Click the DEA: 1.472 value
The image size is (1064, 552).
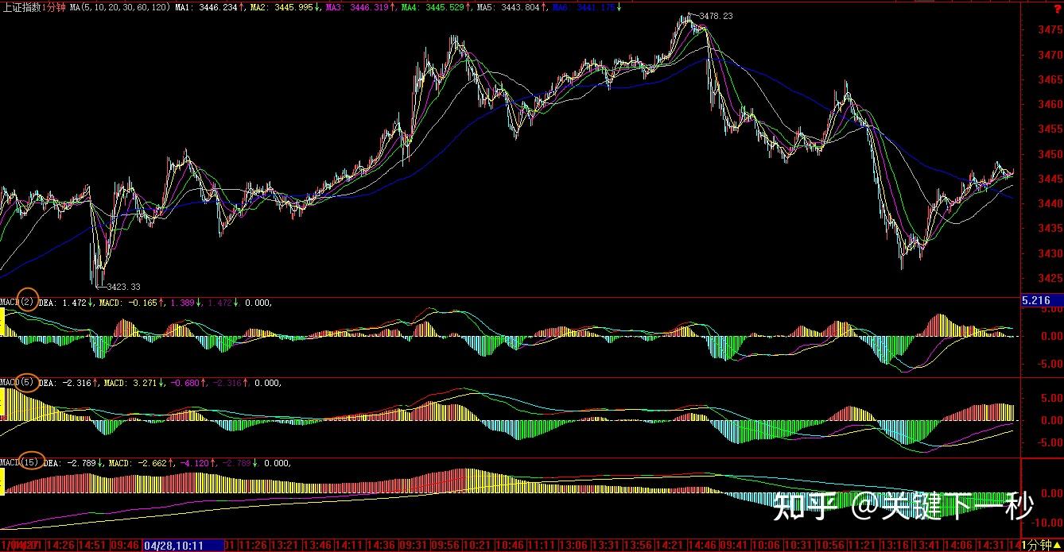[x=64, y=302]
